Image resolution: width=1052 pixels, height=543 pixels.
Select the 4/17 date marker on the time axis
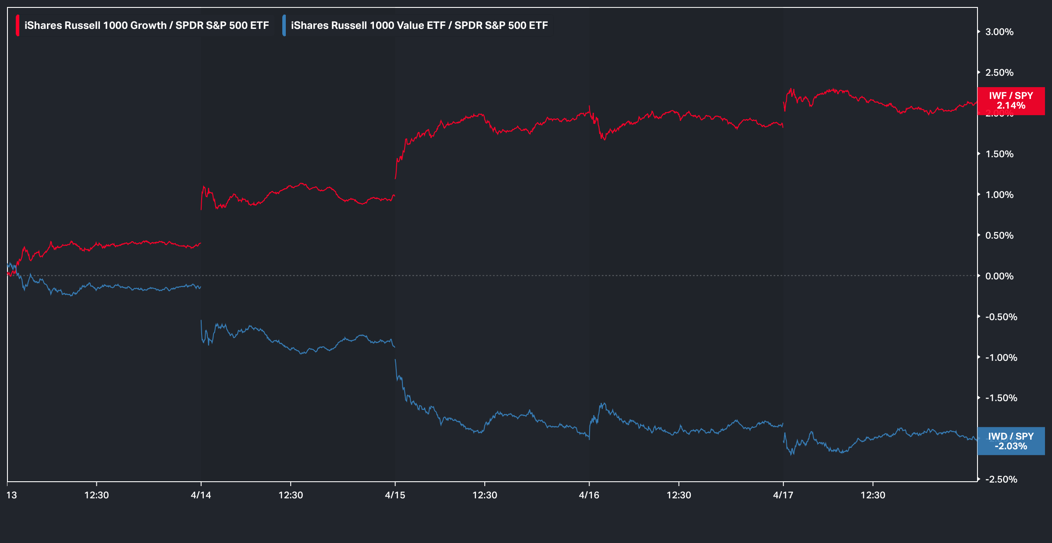pos(783,495)
